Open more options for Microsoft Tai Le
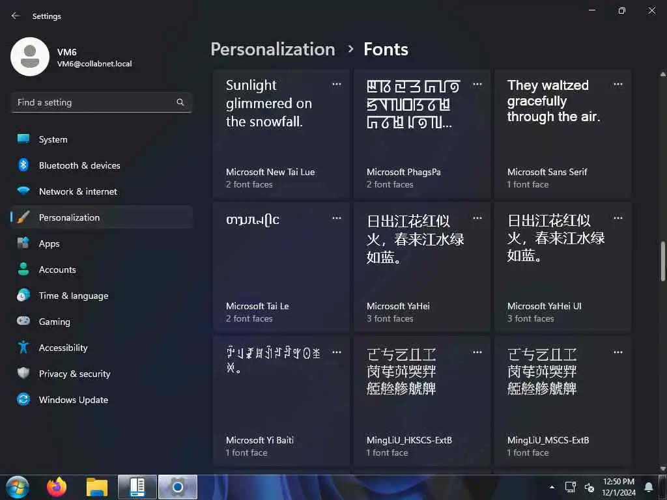 click(x=337, y=218)
